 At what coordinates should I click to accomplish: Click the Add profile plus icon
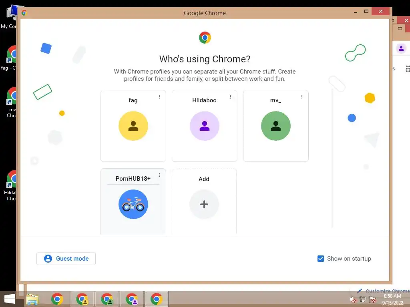pos(204,204)
